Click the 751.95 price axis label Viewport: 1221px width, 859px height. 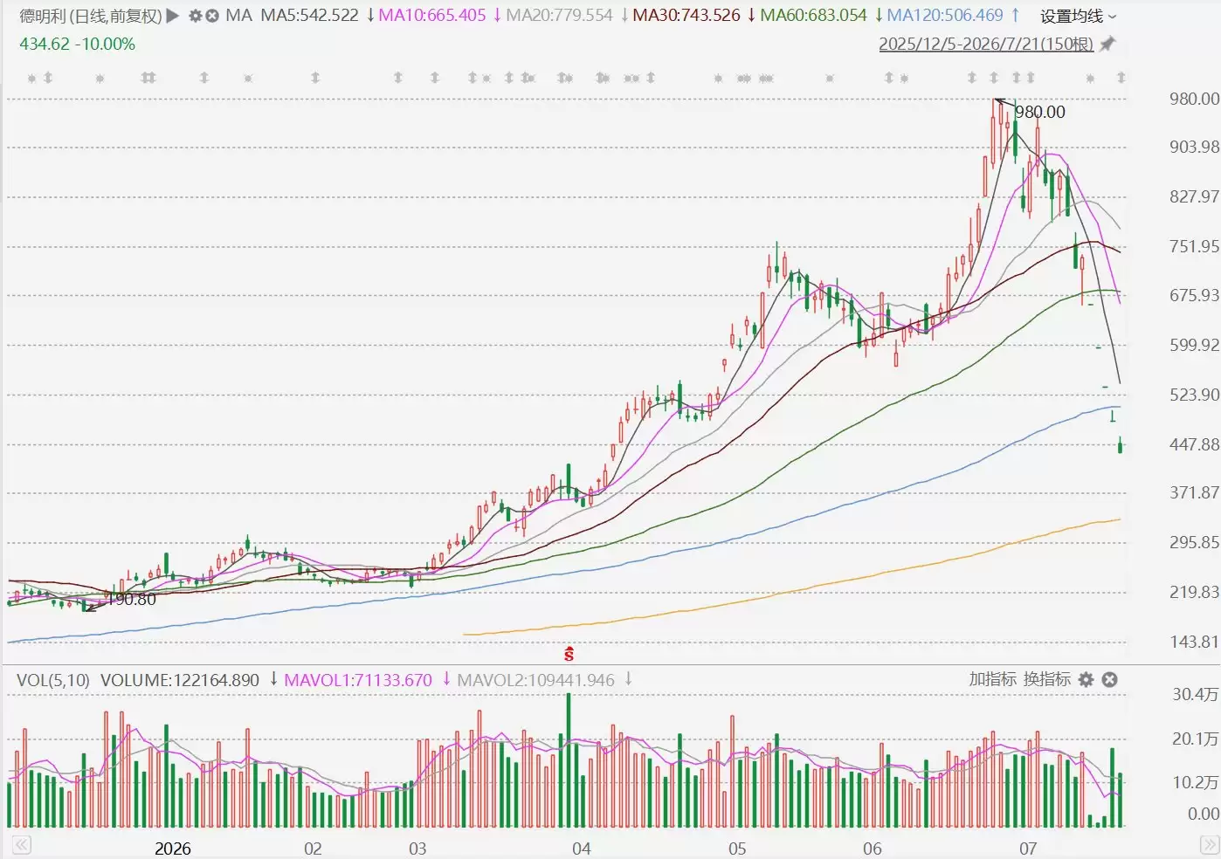(x=1195, y=246)
